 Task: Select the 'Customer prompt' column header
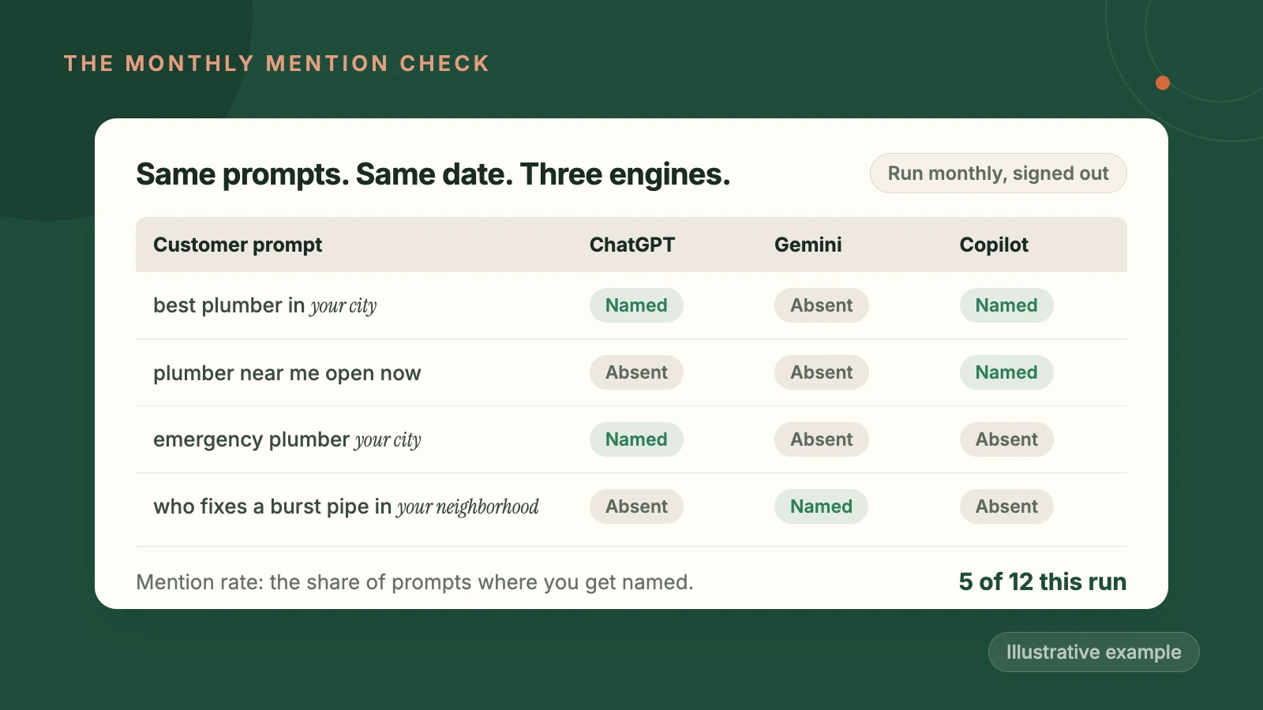tap(238, 245)
